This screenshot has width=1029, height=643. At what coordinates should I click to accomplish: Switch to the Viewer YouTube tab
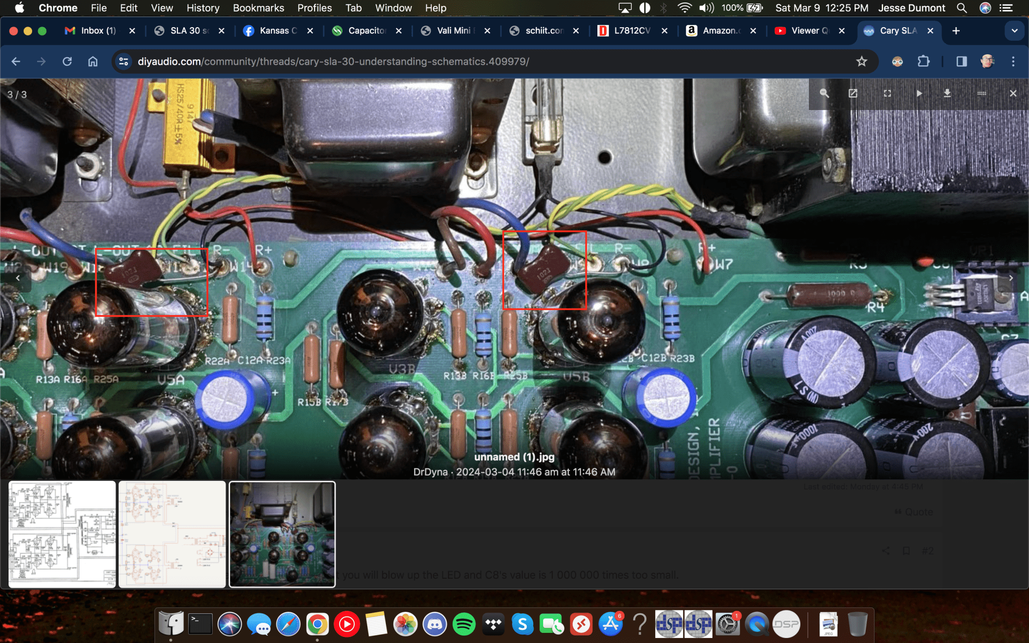point(810,31)
